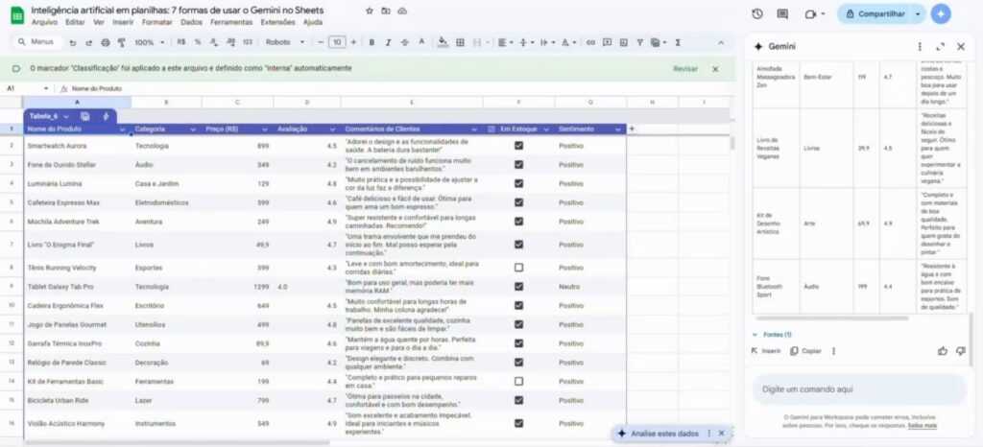The height and width of the screenshot is (447, 983).
Task: Give thumbs up to Gemini response
Action: click(943, 351)
